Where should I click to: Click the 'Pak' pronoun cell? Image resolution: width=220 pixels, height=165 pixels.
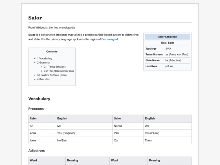coord(128,133)
